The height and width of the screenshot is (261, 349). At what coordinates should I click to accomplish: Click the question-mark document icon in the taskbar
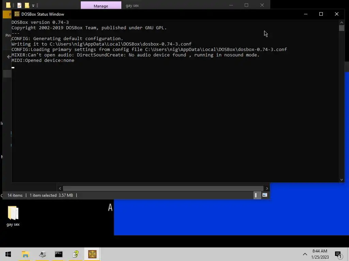[x=76, y=254]
